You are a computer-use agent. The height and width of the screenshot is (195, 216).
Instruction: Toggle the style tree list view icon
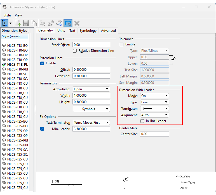click(x=4, y=23)
